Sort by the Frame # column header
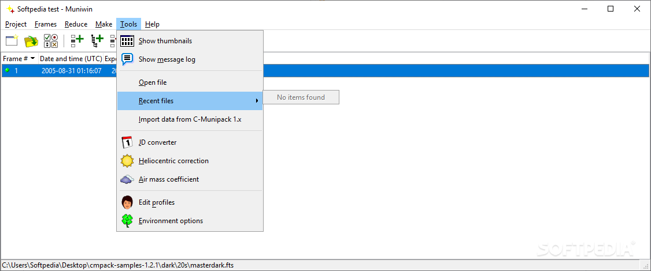651x271 pixels. [19, 59]
